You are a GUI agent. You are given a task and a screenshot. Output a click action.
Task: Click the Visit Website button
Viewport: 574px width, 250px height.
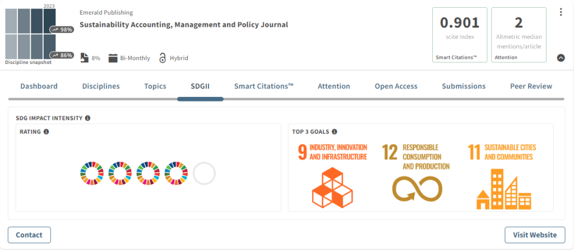pos(535,235)
